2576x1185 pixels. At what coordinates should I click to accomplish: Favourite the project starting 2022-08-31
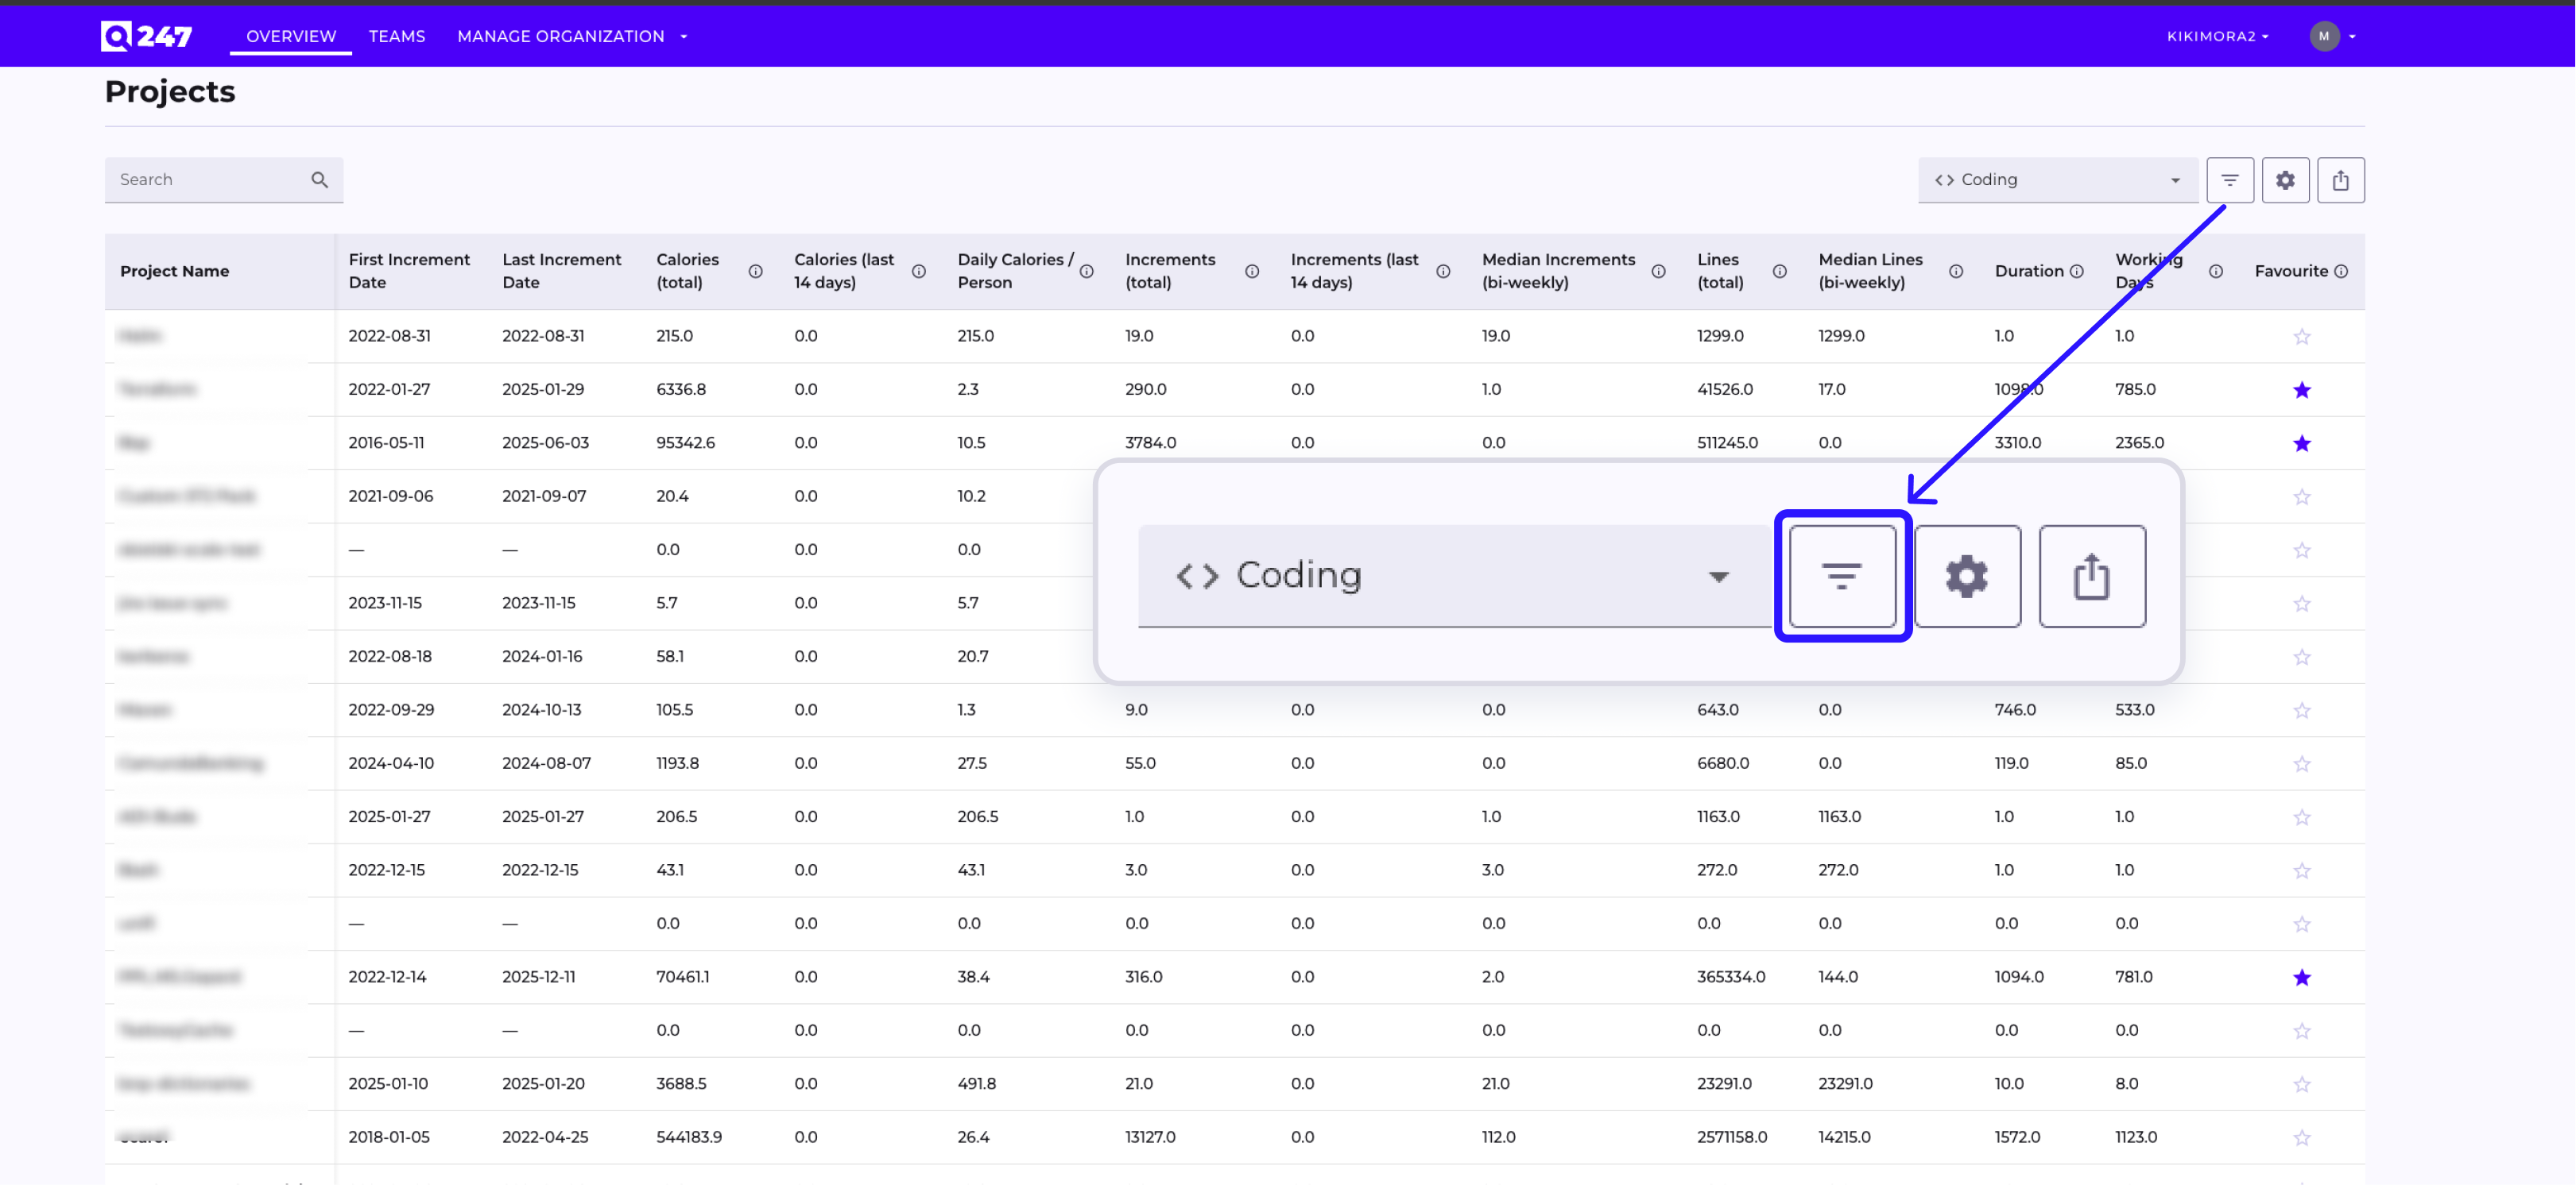pyautogui.click(x=2302, y=336)
